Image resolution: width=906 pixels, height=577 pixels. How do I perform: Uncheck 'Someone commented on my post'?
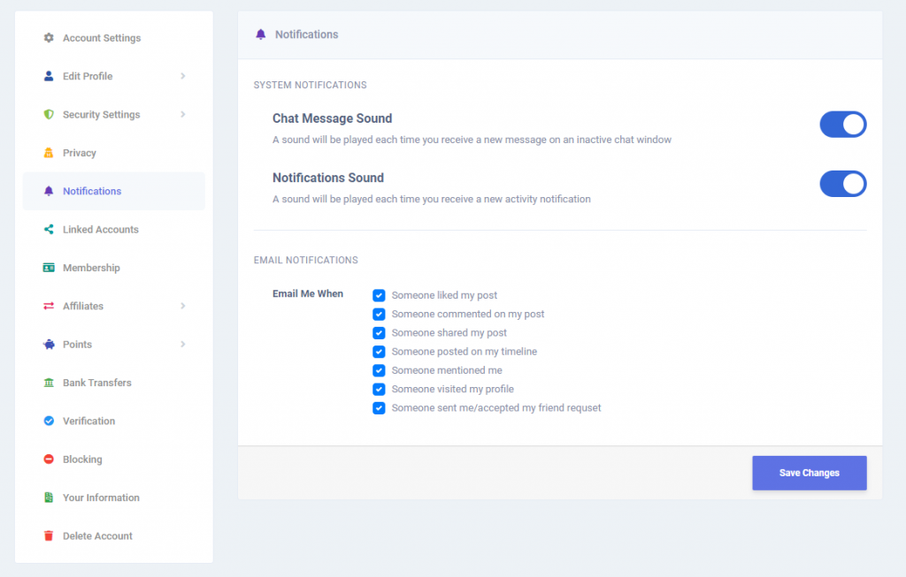pyautogui.click(x=379, y=315)
